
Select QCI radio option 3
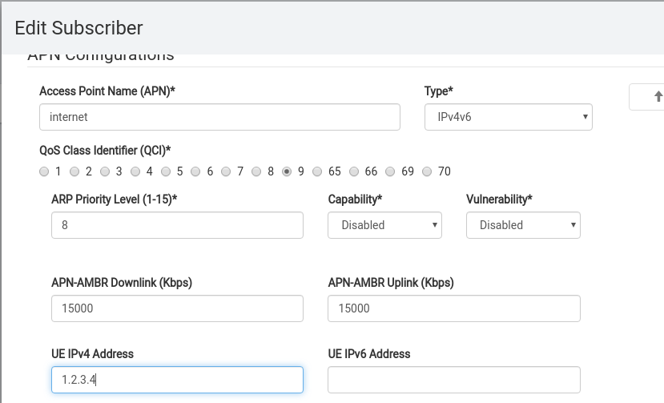pyautogui.click(x=105, y=171)
